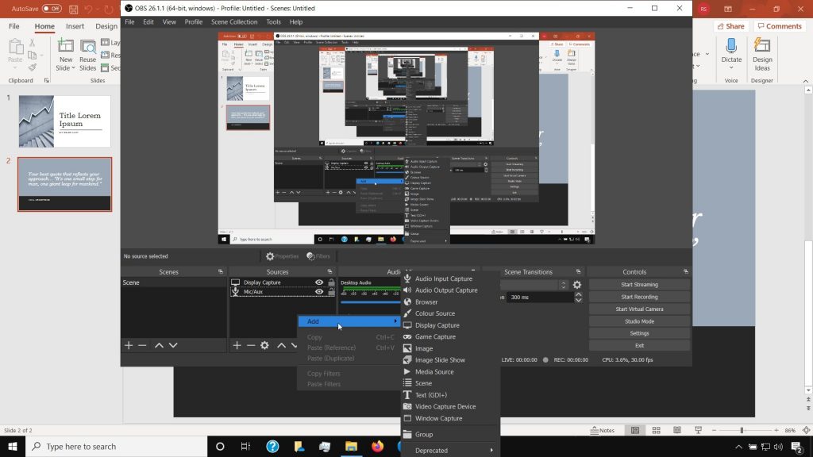The height and width of the screenshot is (457, 813).
Task: Open File Explorer from the taskbar
Action: pos(351,446)
